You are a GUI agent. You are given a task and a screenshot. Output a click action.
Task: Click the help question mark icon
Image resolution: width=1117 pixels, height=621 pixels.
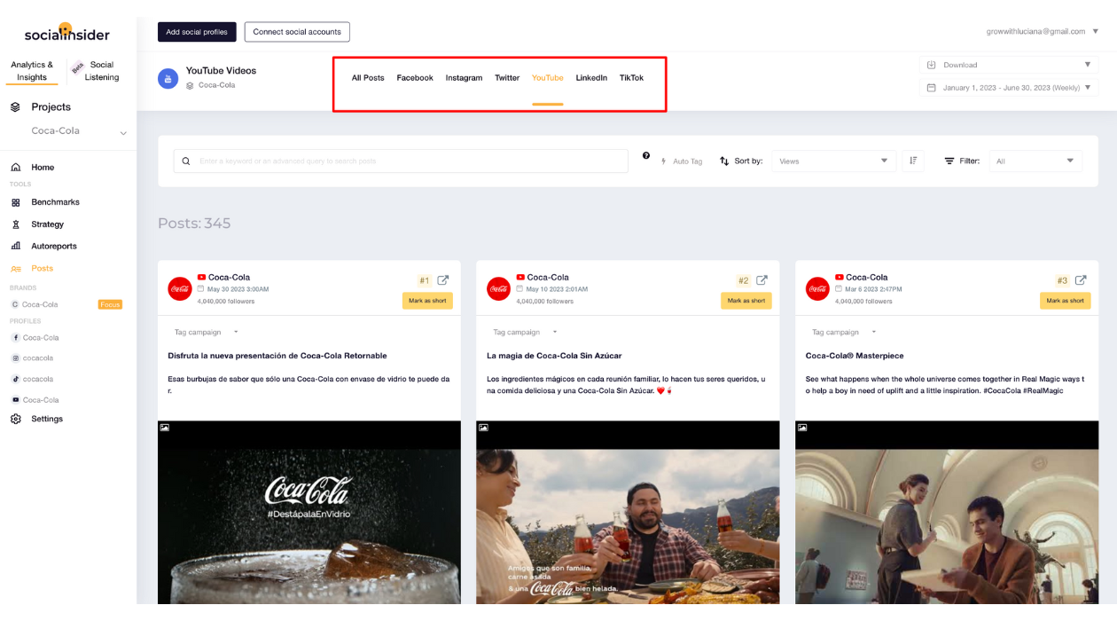tap(646, 156)
